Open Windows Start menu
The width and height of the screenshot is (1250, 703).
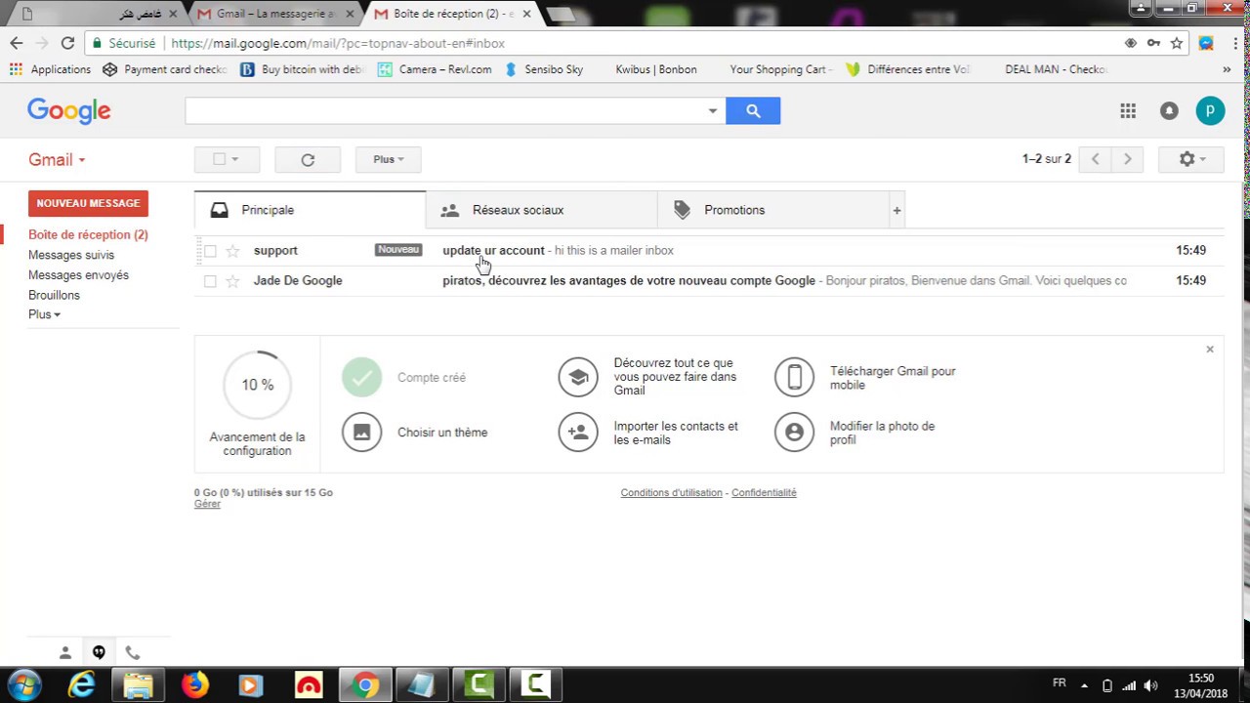[x=23, y=685]
